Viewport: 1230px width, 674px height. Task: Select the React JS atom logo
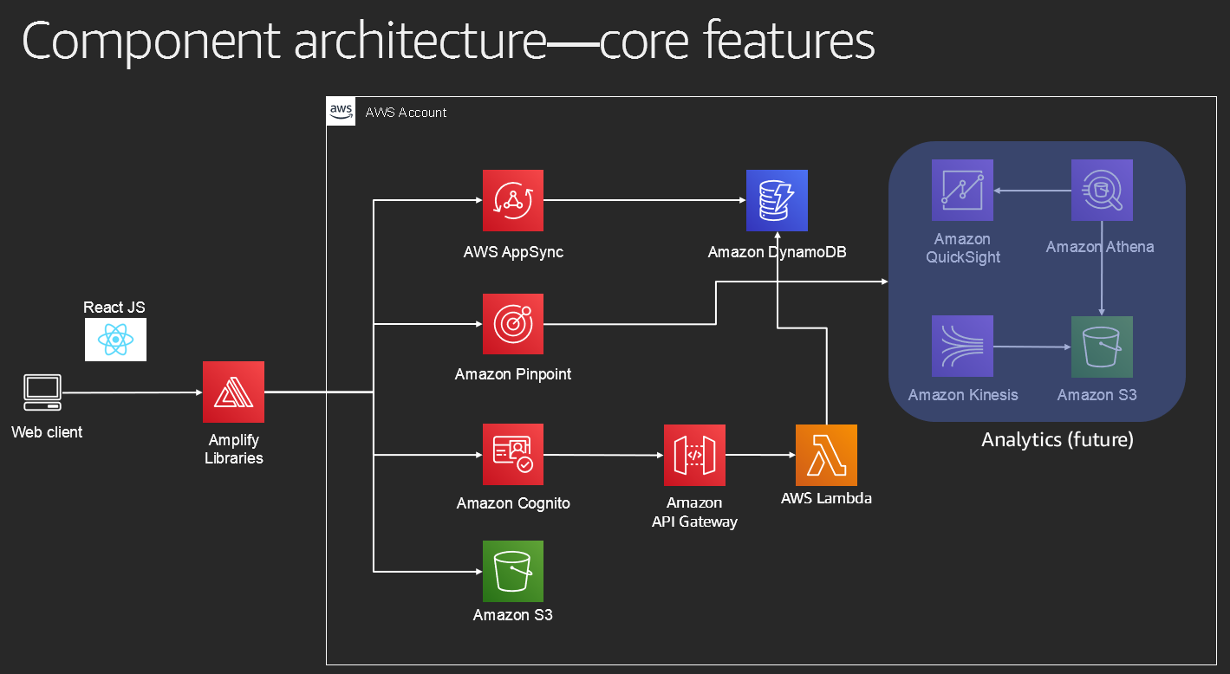point(115,339)
